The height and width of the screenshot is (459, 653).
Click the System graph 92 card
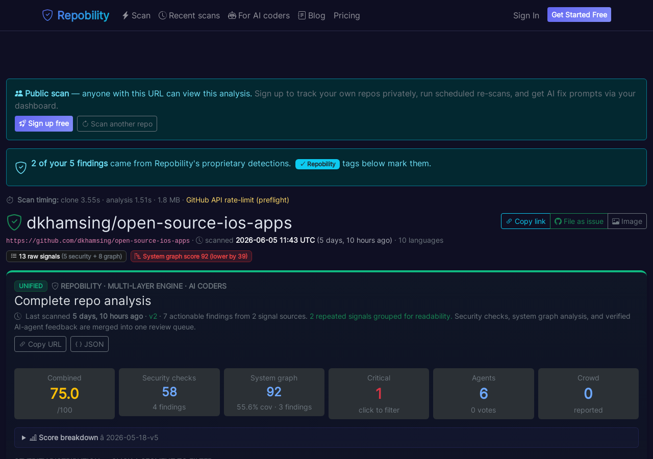point(274,392)
